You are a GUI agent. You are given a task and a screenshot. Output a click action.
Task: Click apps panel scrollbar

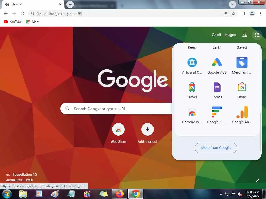tap(261, 132)
